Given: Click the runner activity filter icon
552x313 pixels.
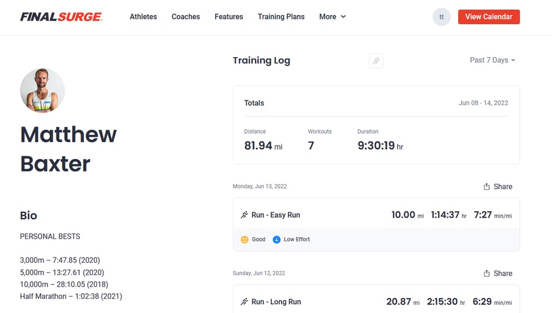Looking at the screenshot, I should (376, 60).
